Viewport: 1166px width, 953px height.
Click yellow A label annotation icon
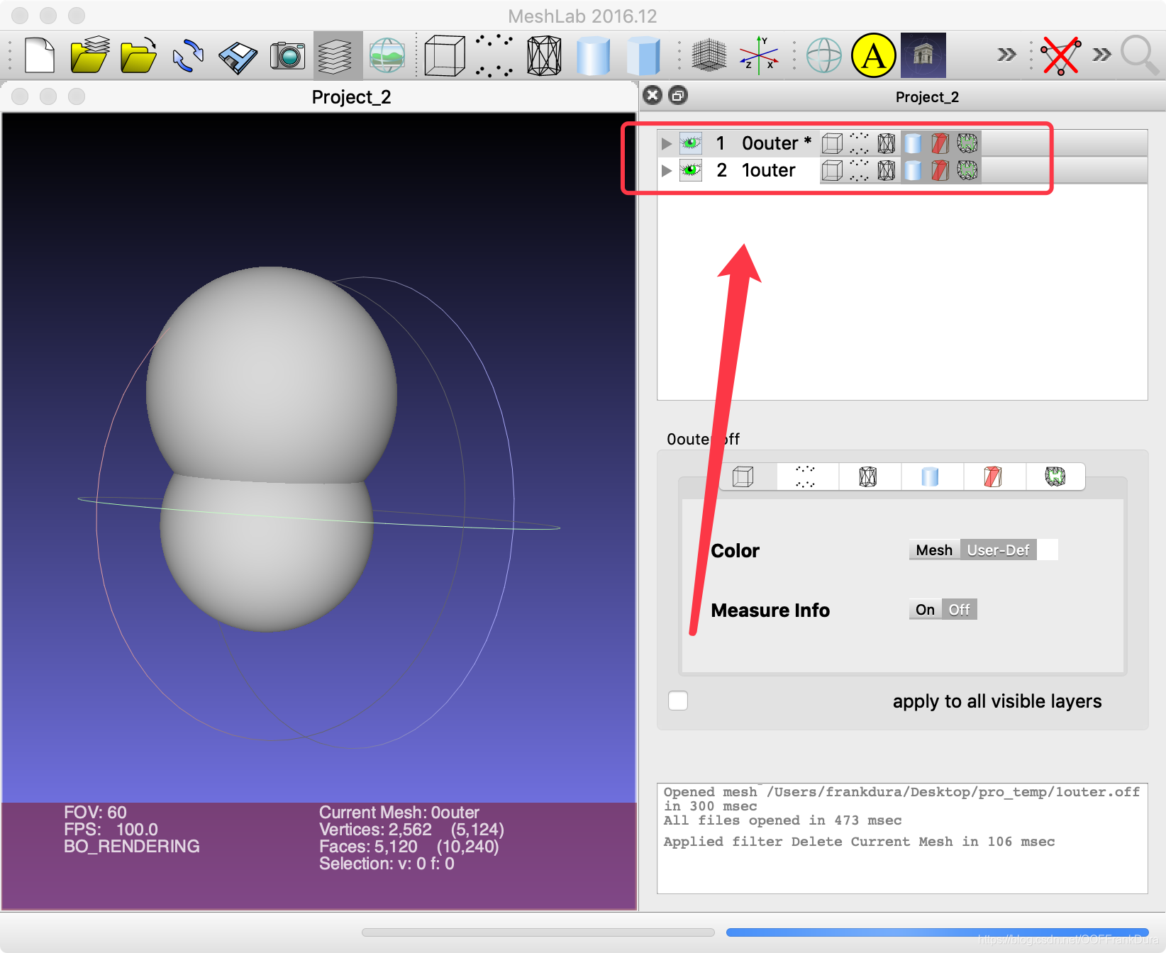coord(874,55)
